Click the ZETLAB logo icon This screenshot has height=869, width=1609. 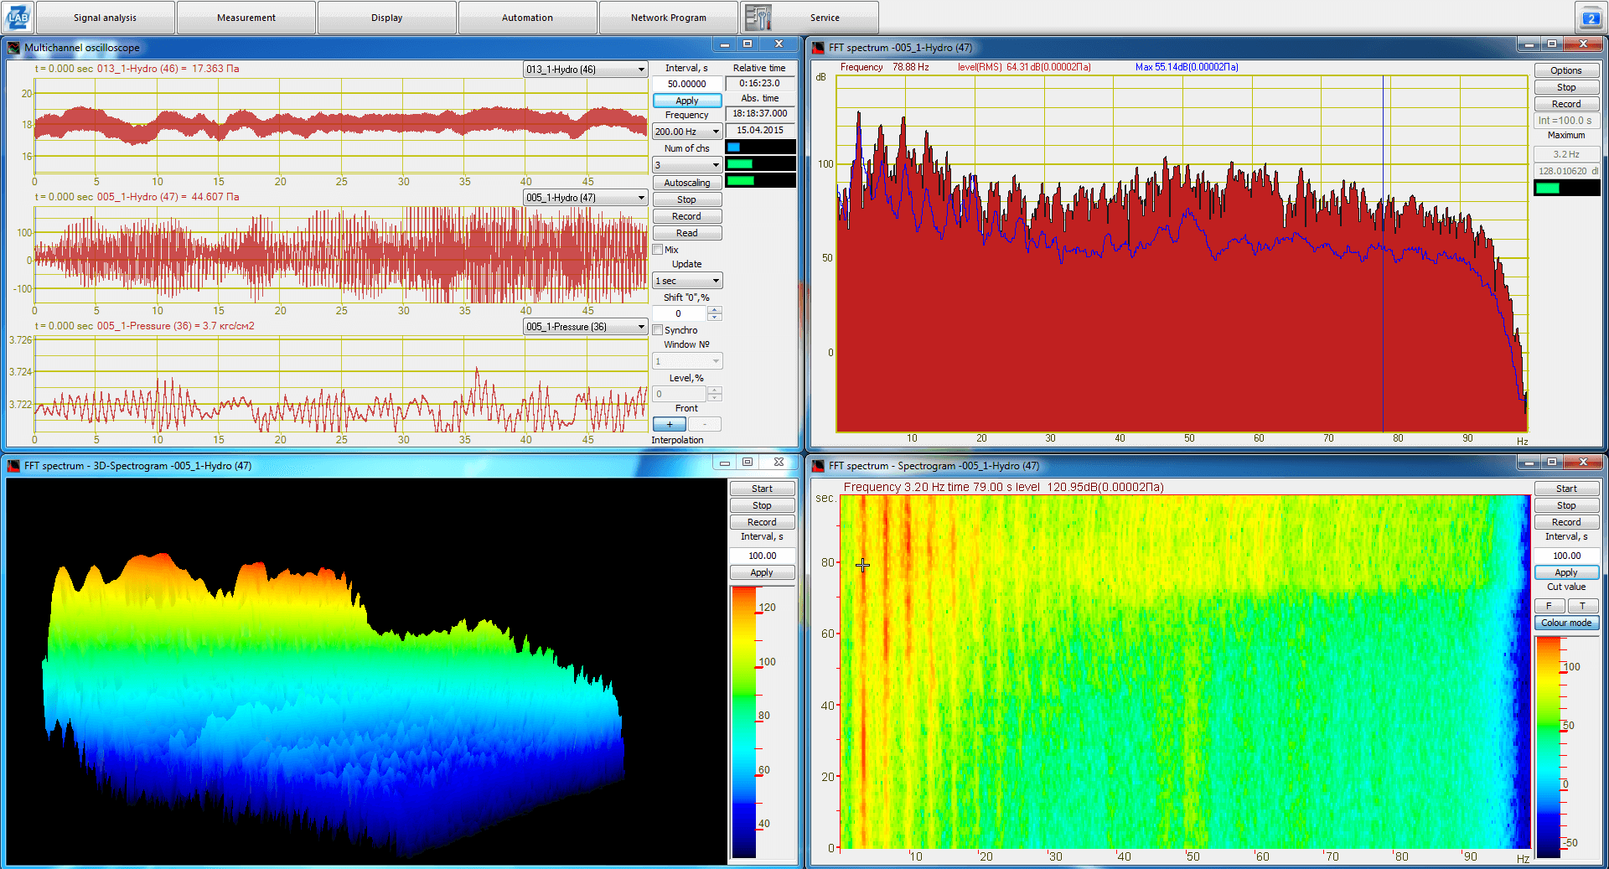18,17
